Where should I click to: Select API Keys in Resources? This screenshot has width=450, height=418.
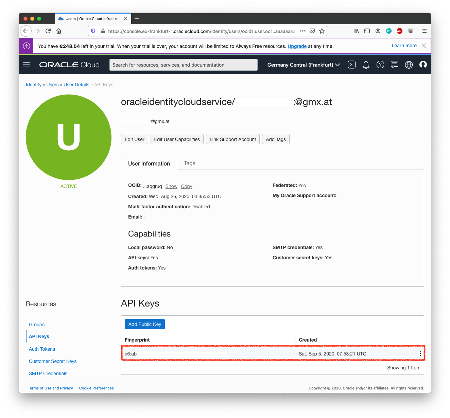[x=39, y=336]
